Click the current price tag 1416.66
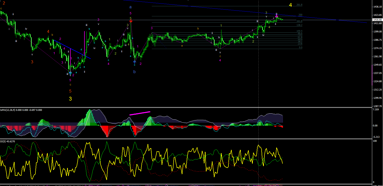The image size is (383, 186). click(x=378, y=20)
